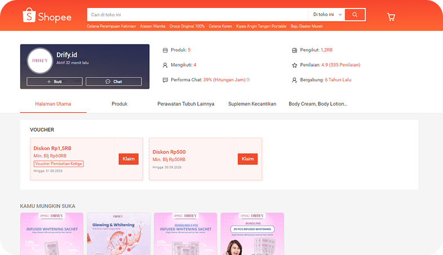Click the search field 'Cari di toko ini'
443x255 pixels.
pos(197,15)
